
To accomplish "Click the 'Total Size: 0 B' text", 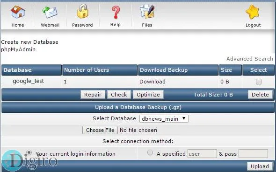I will point(213,95).
